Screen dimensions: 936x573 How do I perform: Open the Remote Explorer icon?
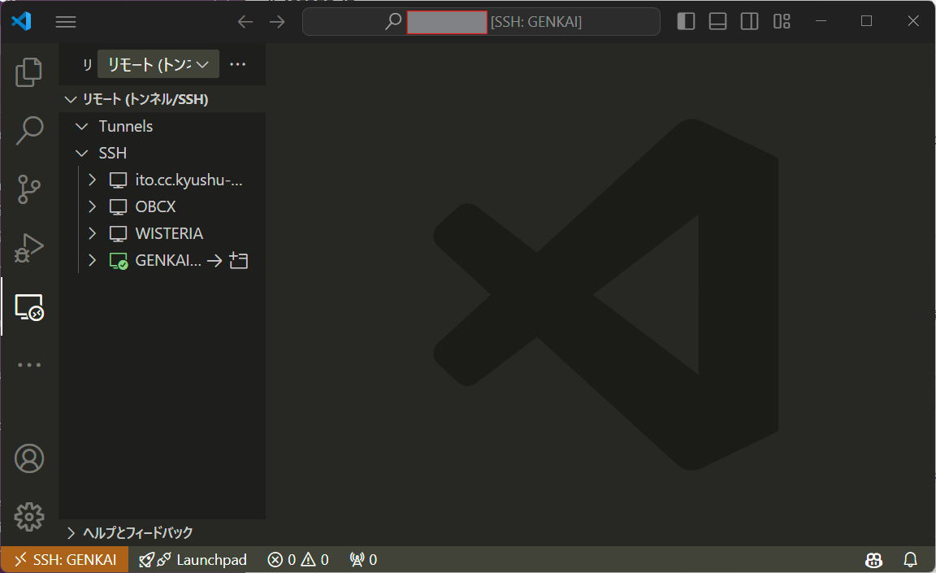[x=29, y=307]
